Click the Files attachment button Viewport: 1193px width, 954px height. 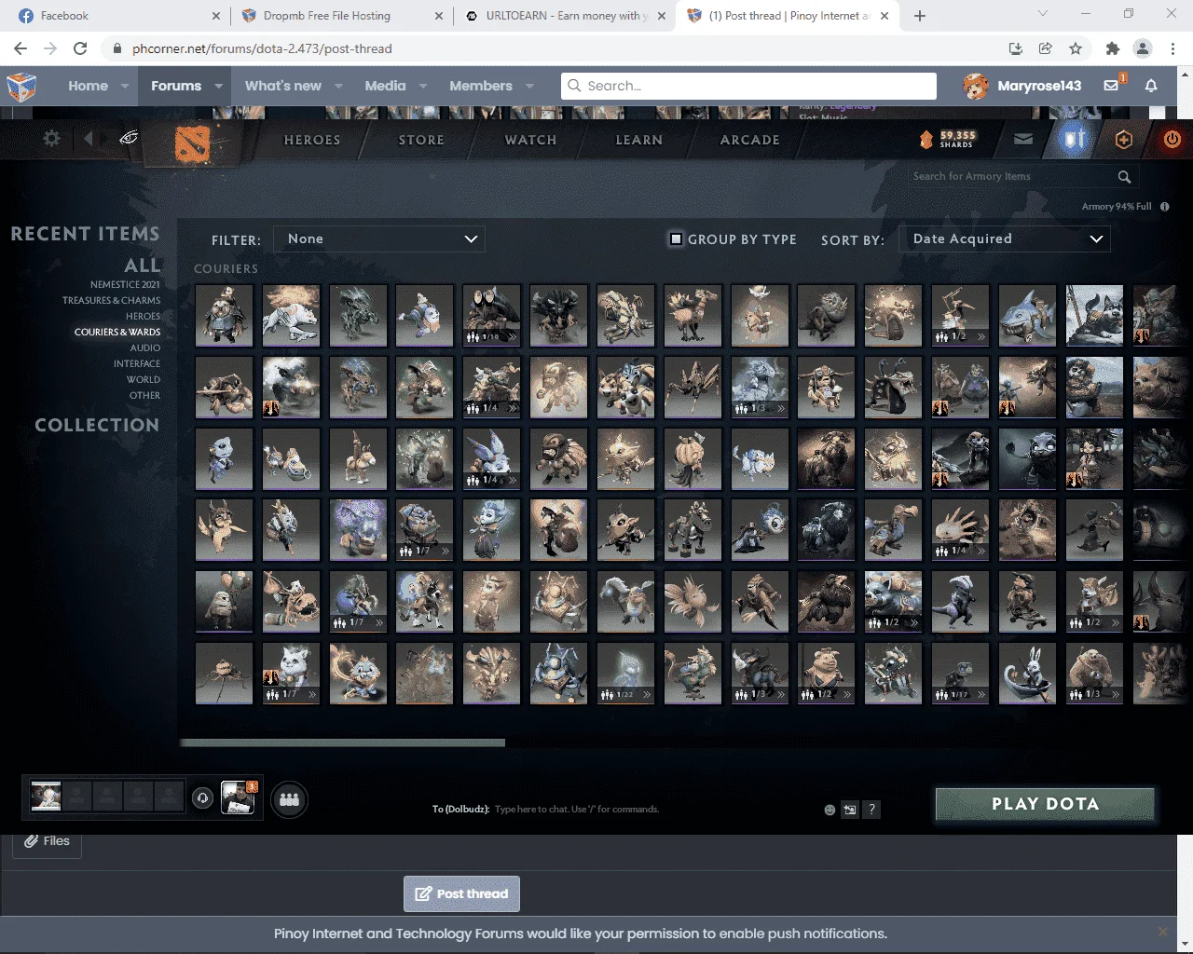tap(48, 841)
